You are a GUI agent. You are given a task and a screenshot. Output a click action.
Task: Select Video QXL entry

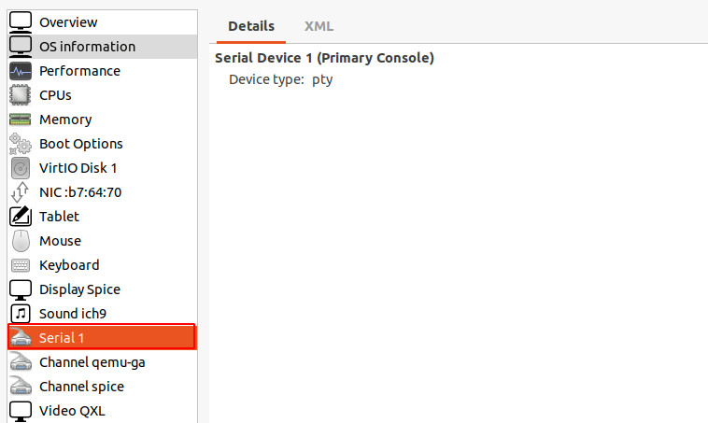click(x=103, y=411)
